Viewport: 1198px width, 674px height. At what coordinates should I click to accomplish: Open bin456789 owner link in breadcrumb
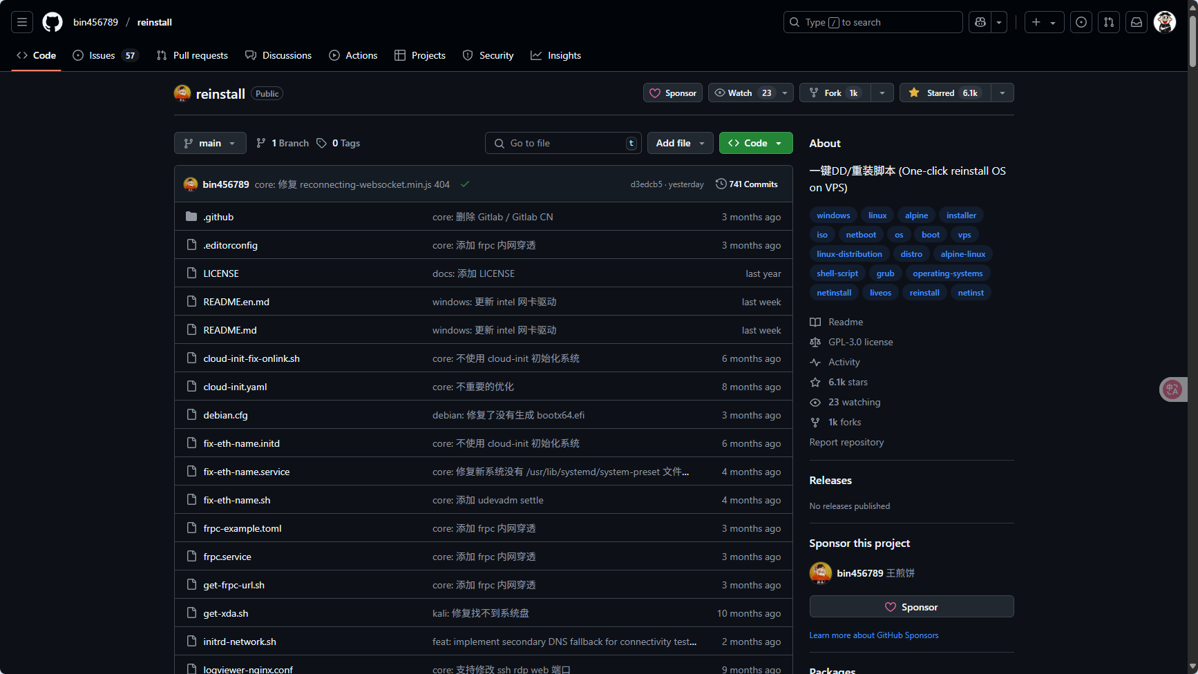click(95, 22)
